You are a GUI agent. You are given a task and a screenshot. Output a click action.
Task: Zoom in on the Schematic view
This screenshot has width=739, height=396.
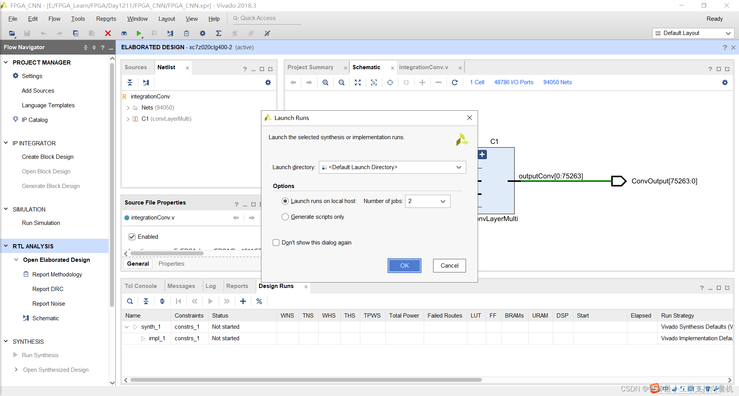pyautogui.click(x=325, y=82)
